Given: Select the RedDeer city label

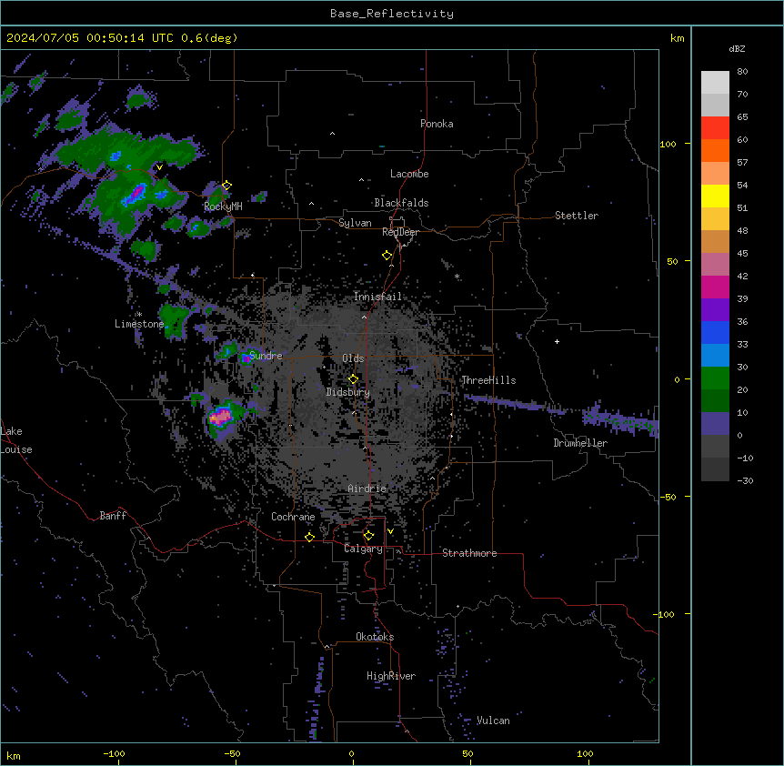Looking at the screenshot, I should click(x=400, y=232).
